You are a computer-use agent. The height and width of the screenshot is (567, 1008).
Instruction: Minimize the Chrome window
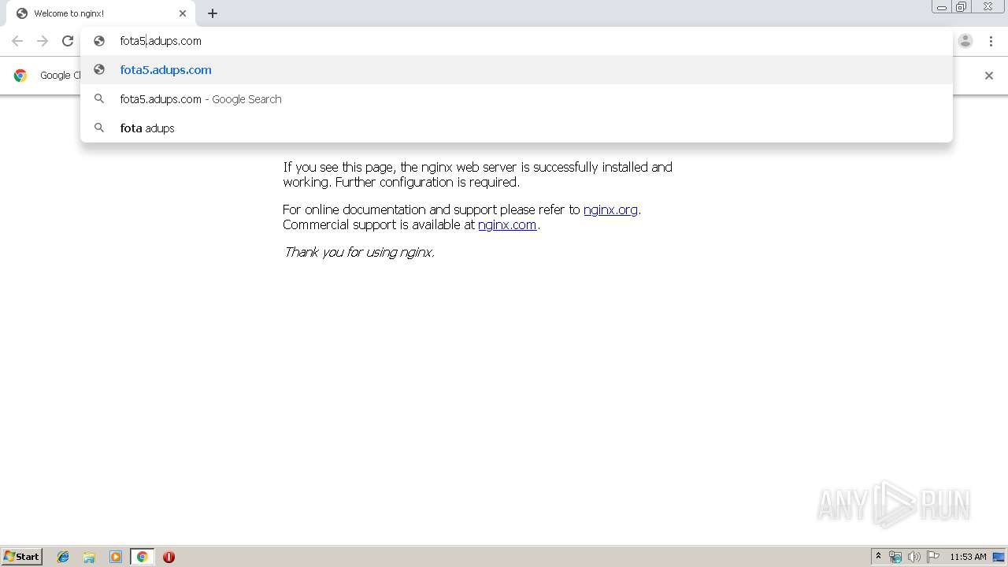pyautogui.click(x=942, y=7)
